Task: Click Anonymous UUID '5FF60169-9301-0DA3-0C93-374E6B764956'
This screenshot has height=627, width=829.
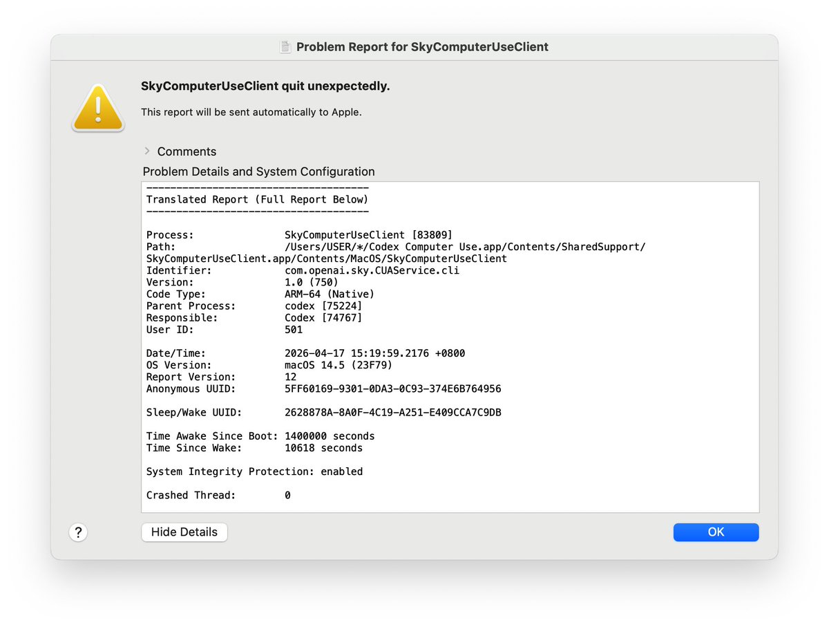Action: 392,389
